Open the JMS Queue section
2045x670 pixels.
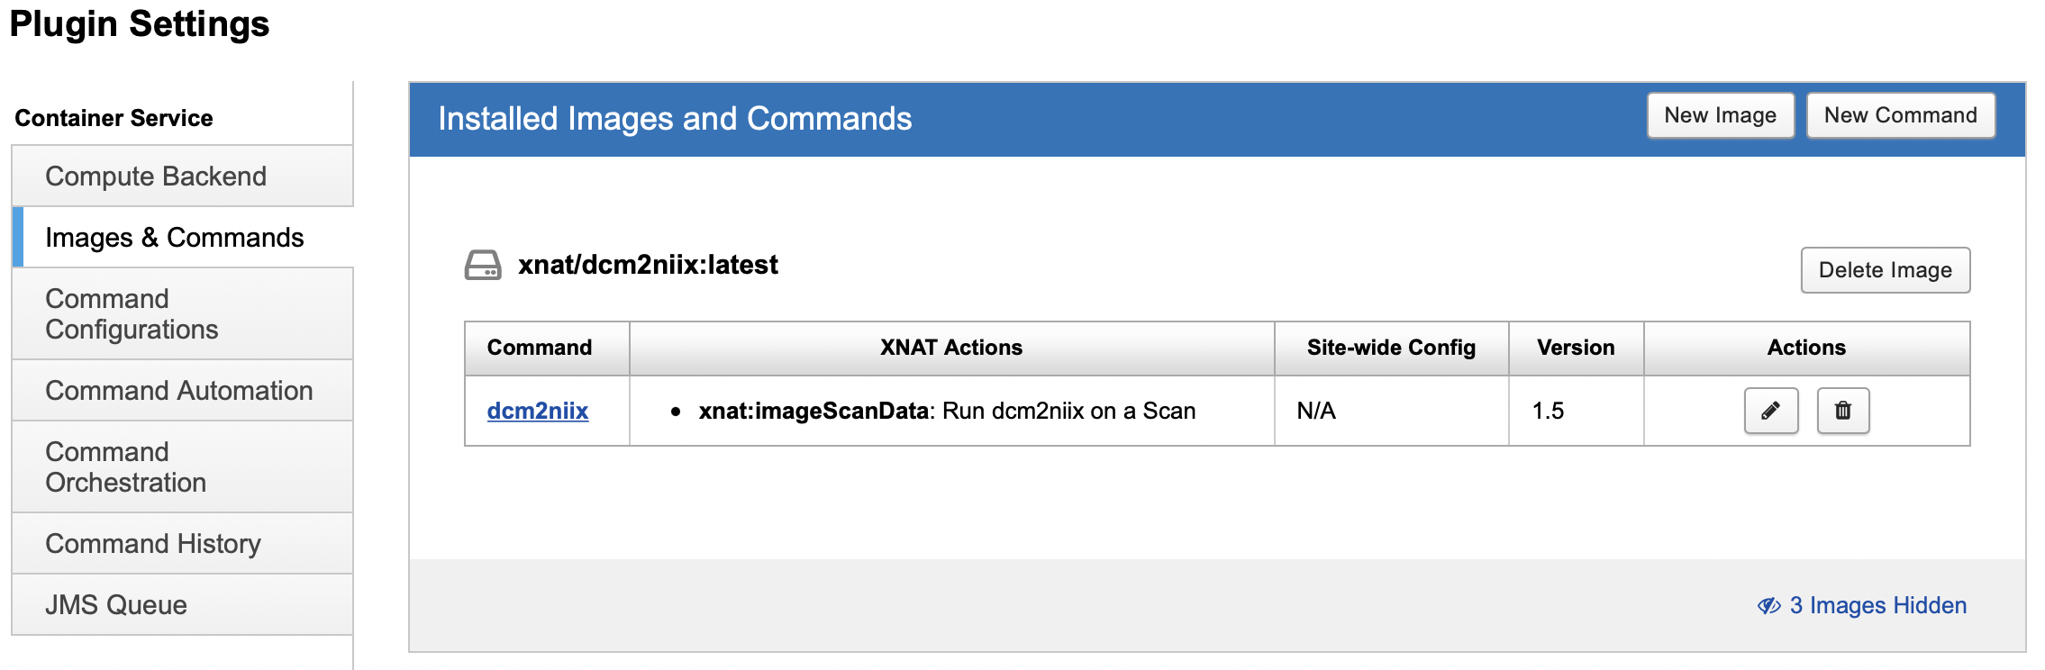coord(116,605)
